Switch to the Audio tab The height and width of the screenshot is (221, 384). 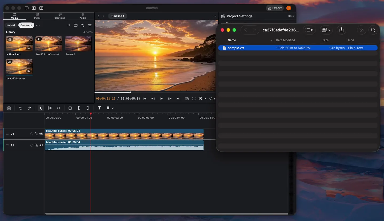click(83, 16)
